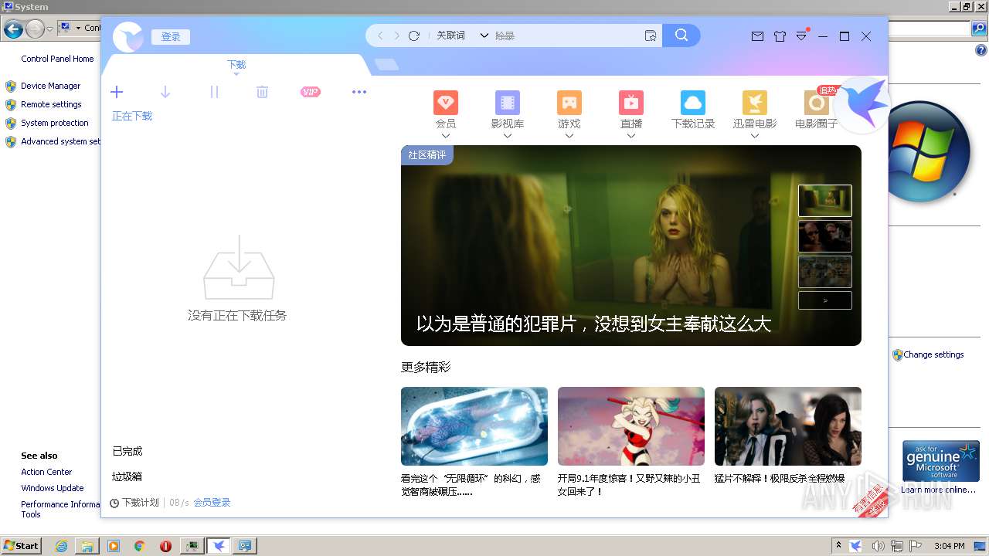Expand the chevron under 游戏
Image resolution: width=989 pixels, height=556 pixels.
coord(569,136)
